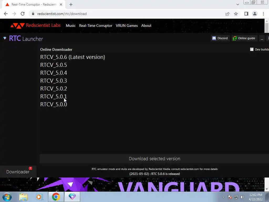Screen dimensions: 269x202
Task: Open the VRUN Games menu
Action: [127, 26]
